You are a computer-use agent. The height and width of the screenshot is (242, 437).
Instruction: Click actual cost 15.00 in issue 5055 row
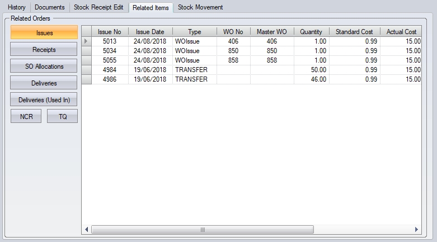click(x=401, y=60)
